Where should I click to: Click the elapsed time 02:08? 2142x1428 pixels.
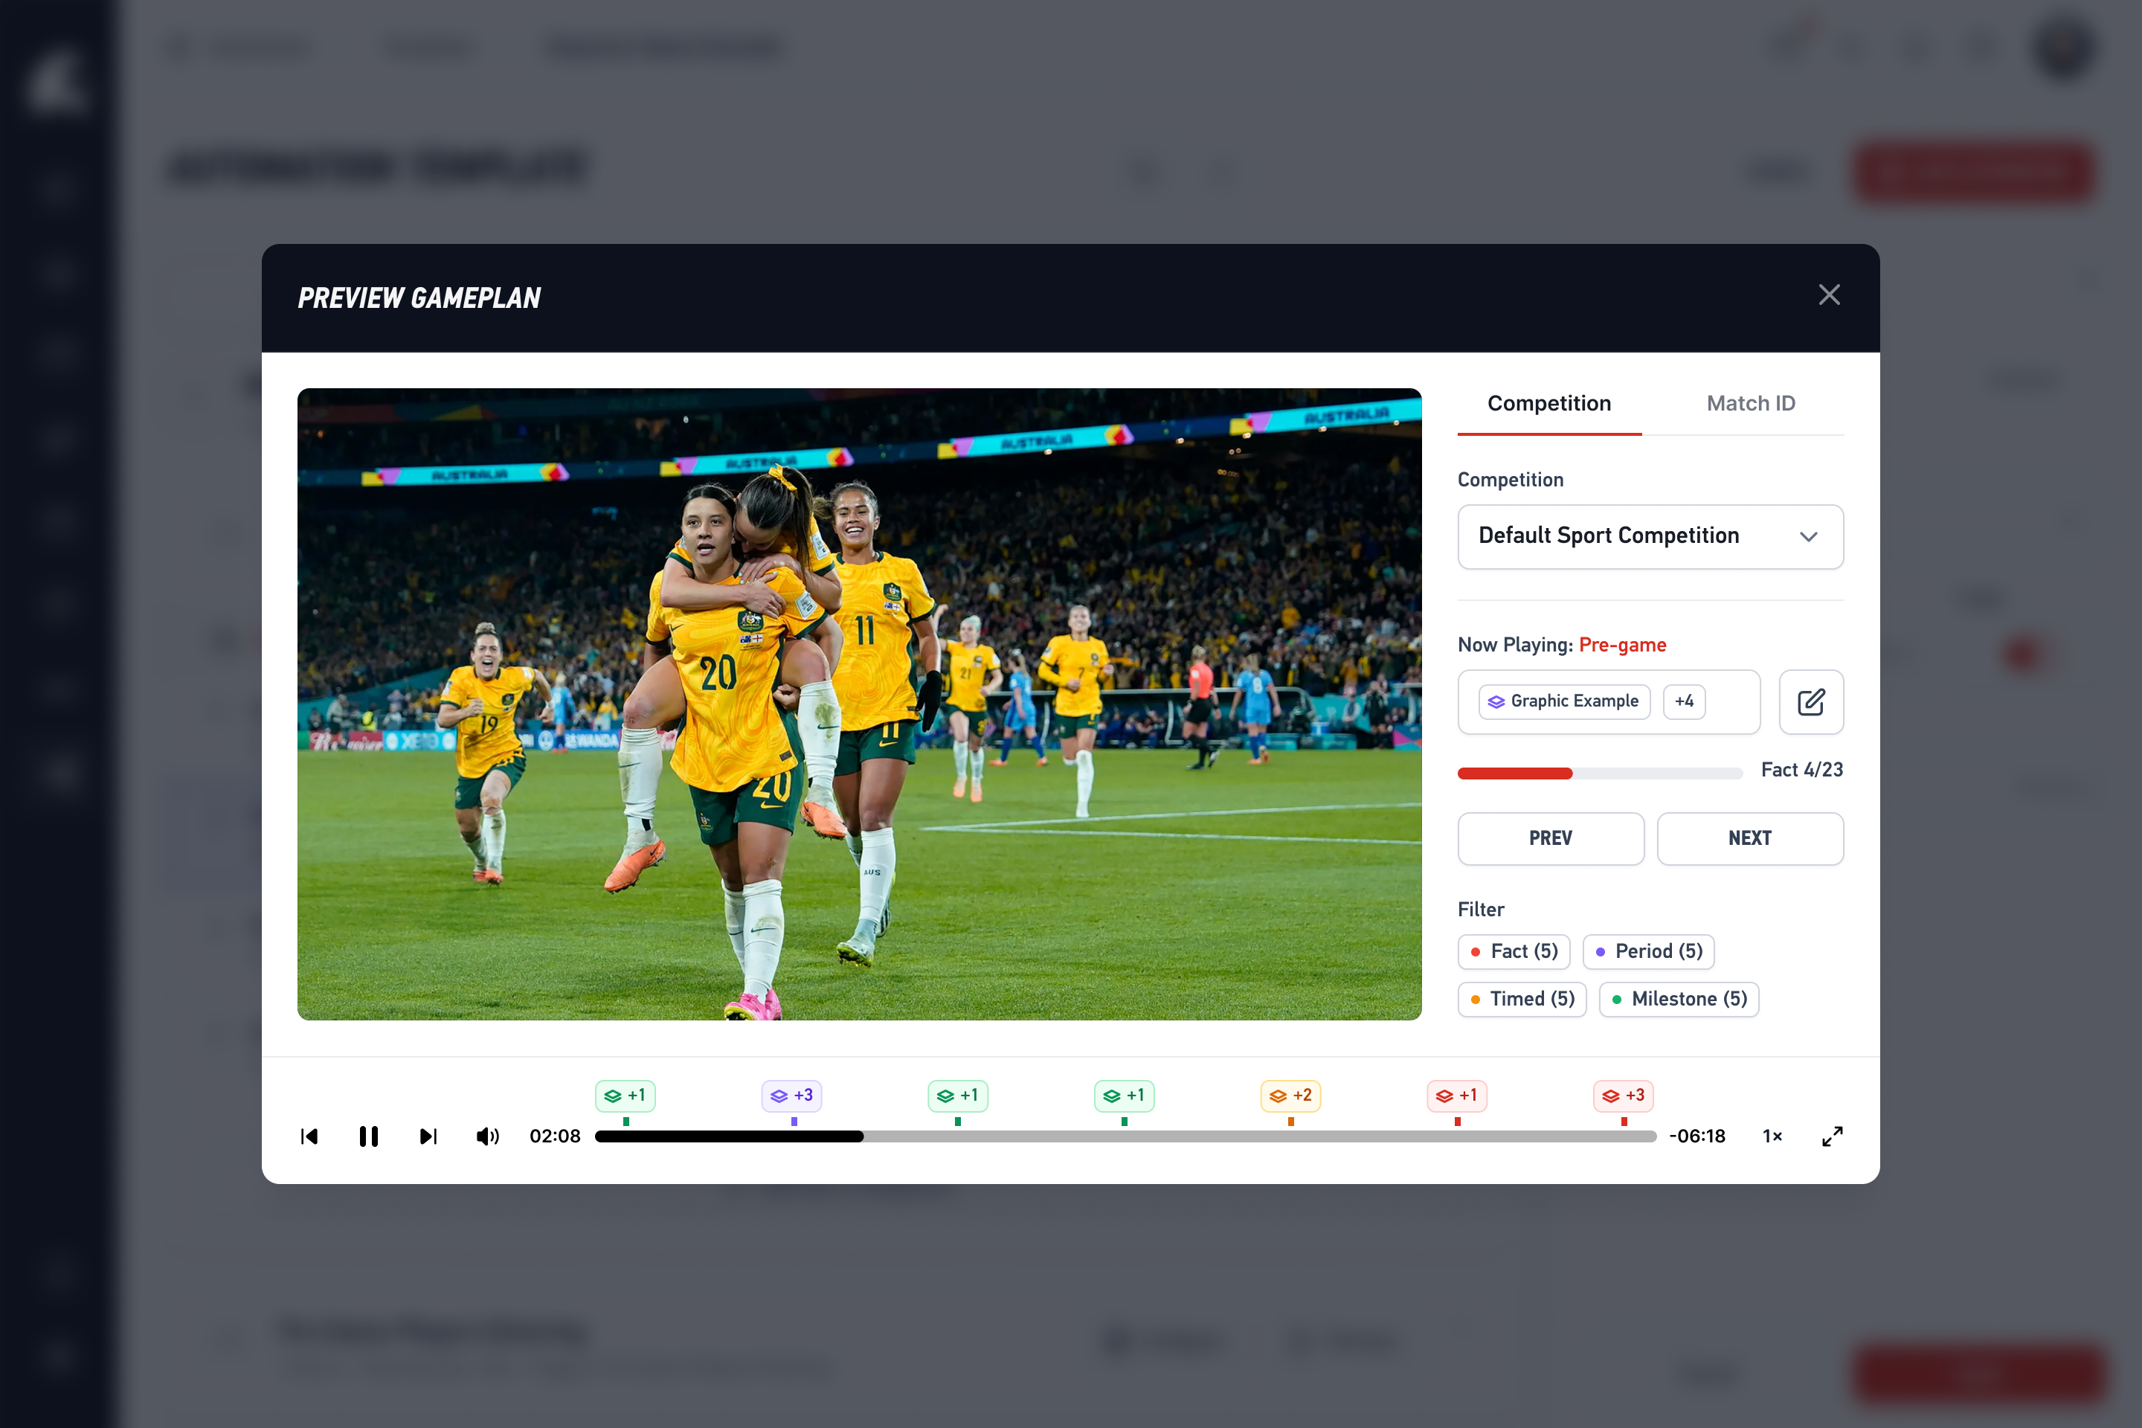pyautogui.click(x=555, y=1136)
